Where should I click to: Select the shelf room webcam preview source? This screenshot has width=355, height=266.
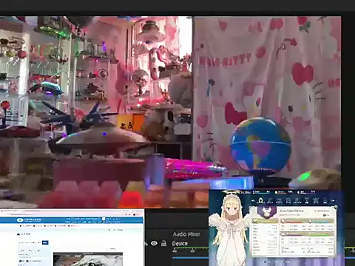point(96,112)
